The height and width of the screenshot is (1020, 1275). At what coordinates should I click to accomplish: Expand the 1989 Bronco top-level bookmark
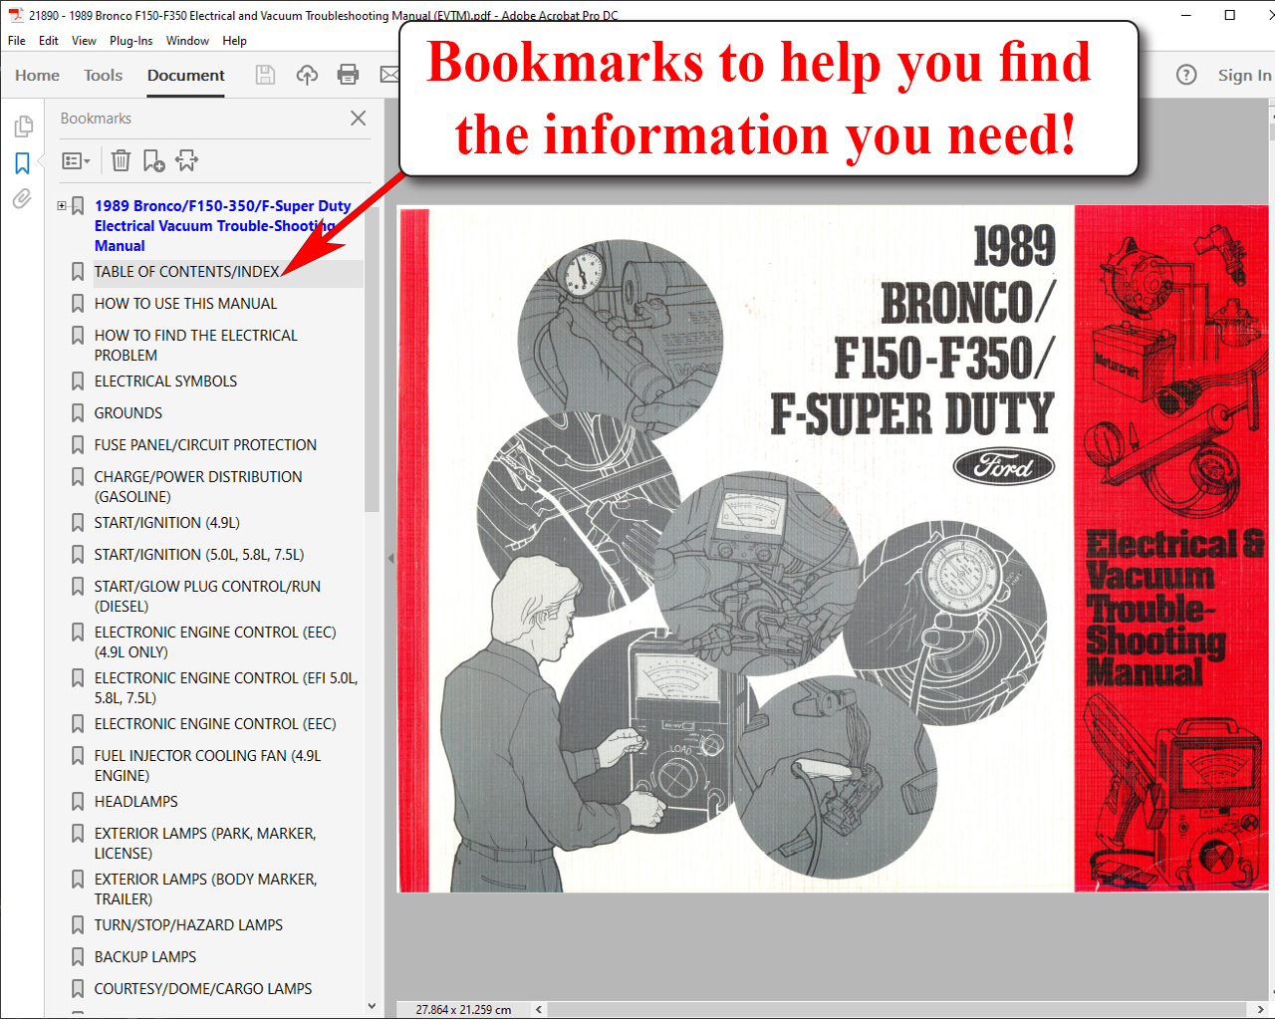(x=62, y=206)
